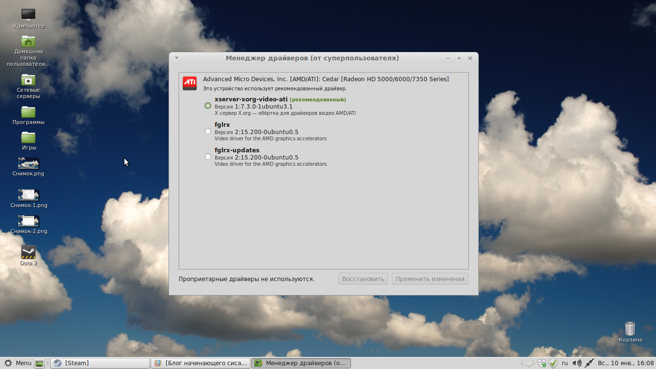656x369 pixels.
Task: Open the window menu arrow in title bar
Action: (x=177, y=58)
